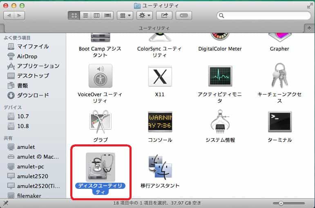This screenshot has width=315, height=208.
Task: Select the 10.7 device volume
Action: click(18, 116)
